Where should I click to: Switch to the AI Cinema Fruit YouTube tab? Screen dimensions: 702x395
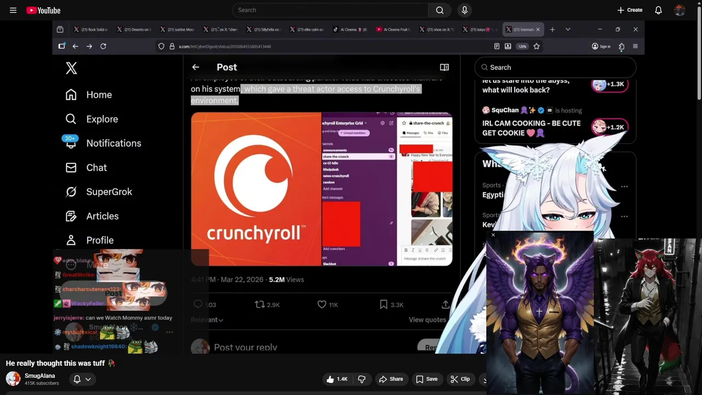(394, 30)
